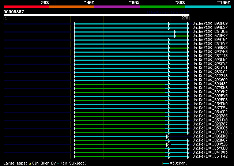Viewport: 234px width, 166px height.
Task: Click the UniRef100_Q9C6C0 label
Action: tap(210, 80)
